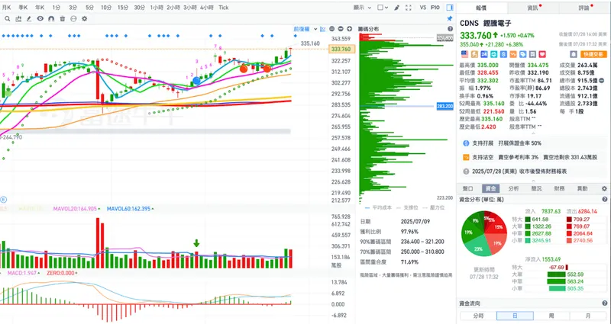The height and width of the screenshot is (324, 611).
Task: Open help for 資金流向 section
Action: click(605, 303)
